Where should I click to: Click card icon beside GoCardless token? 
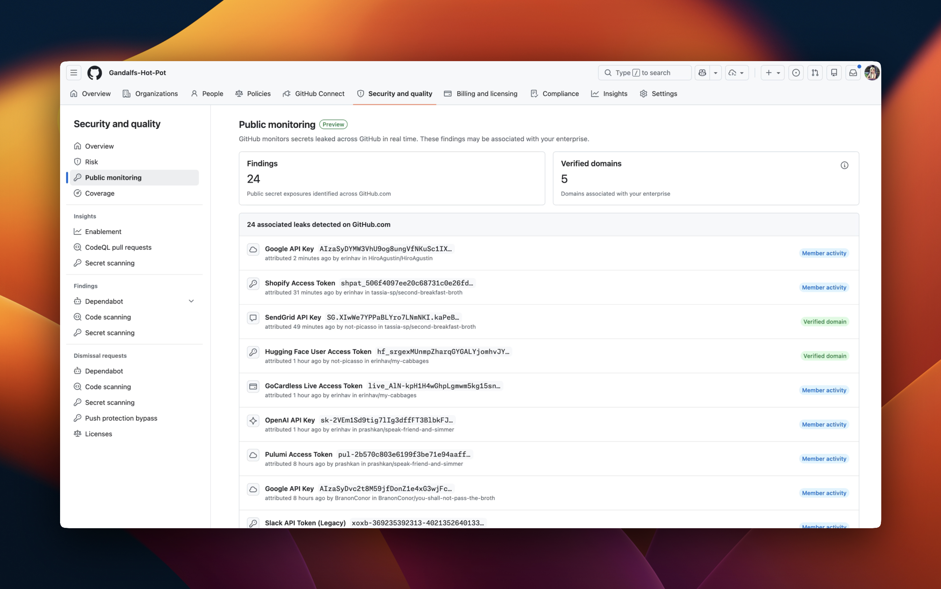tap(253, 387)
